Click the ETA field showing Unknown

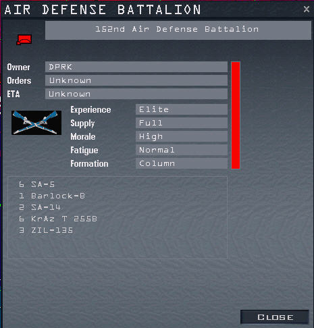click(x=136, y=94)
